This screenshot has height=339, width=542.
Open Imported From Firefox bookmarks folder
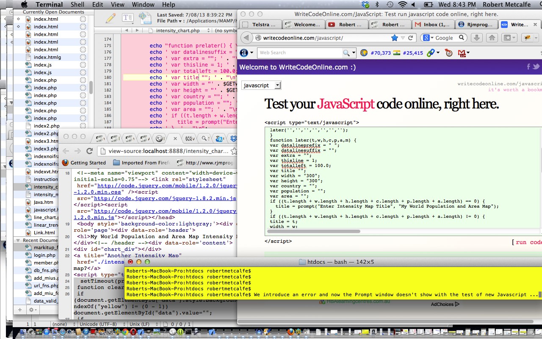click(142, 163)
